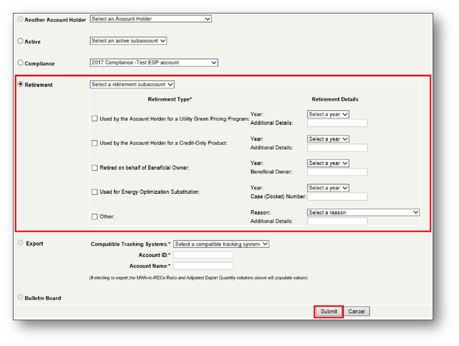
Task: Open the Select an Account Holder dropdown
Action: (x=150, y=19)
